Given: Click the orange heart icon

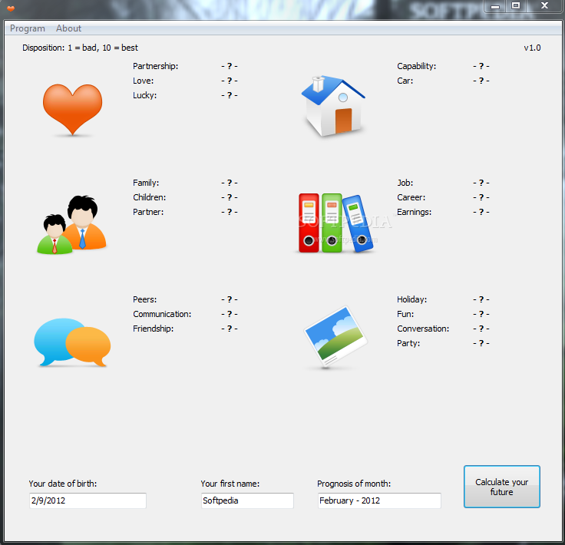Looking at the screenshot, I should (x=72, y=110).
